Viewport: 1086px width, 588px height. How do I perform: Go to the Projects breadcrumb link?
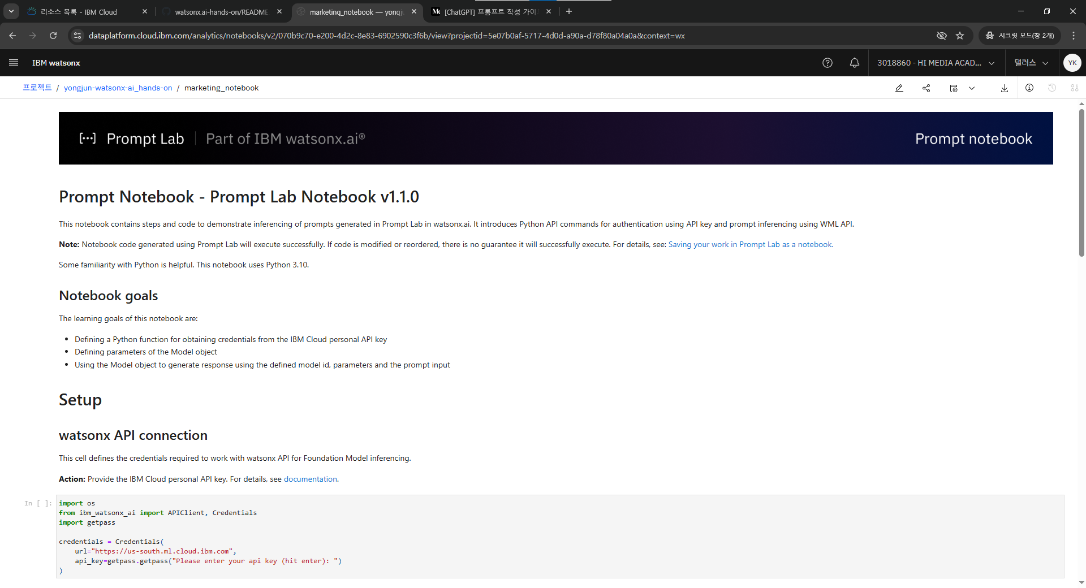pyautogui.click(x=37, y=88)
